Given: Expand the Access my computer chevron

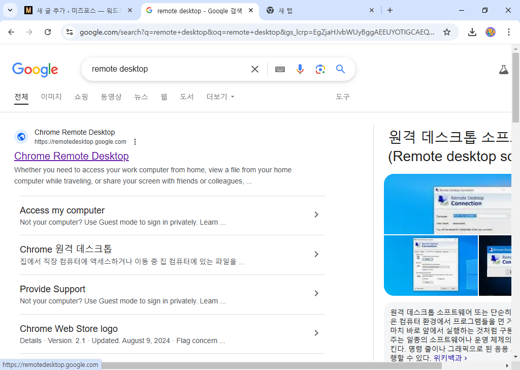Looking at the screenshot, I should point(316,214).
